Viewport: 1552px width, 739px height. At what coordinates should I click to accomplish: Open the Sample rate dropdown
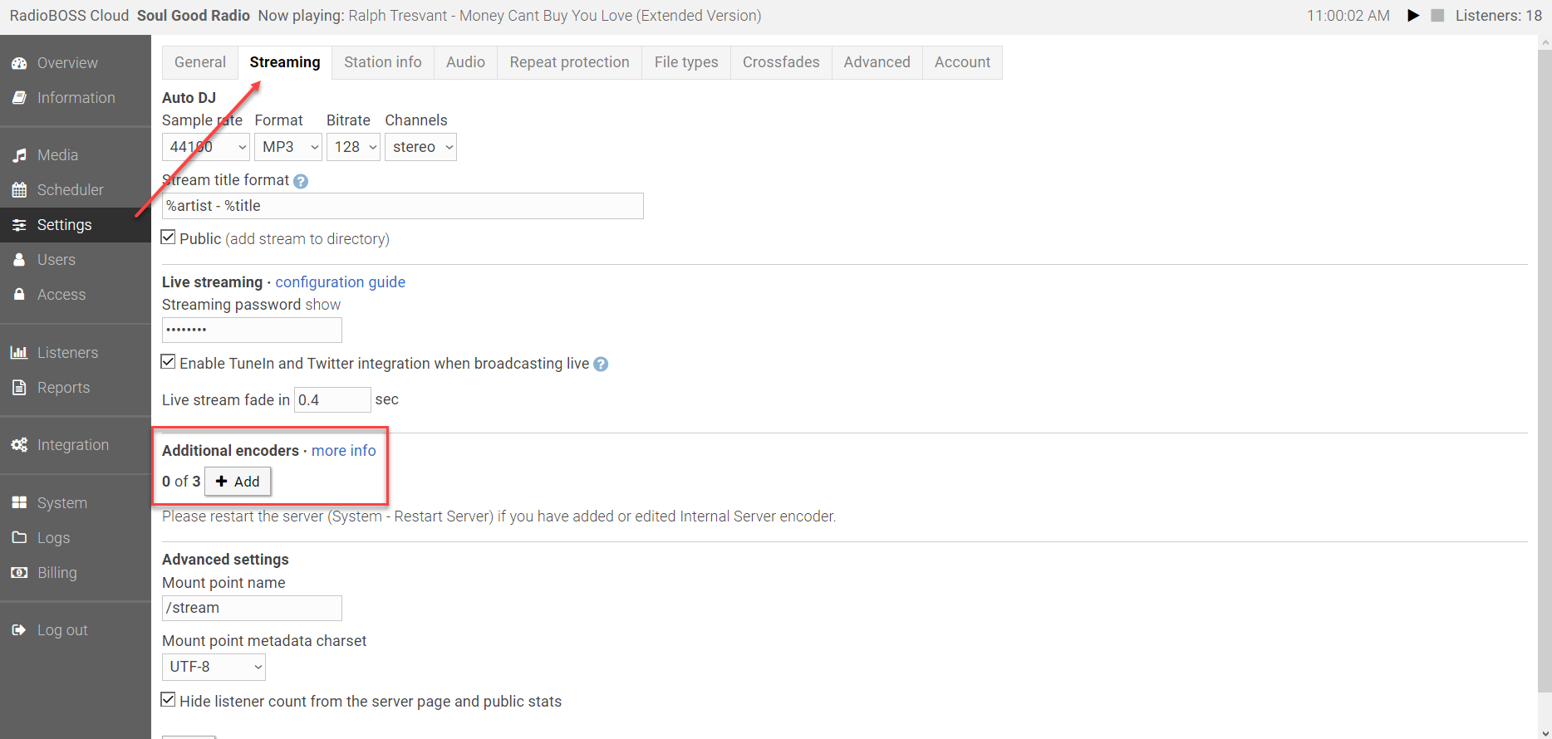pyautogui.click(x=206, y=147)
